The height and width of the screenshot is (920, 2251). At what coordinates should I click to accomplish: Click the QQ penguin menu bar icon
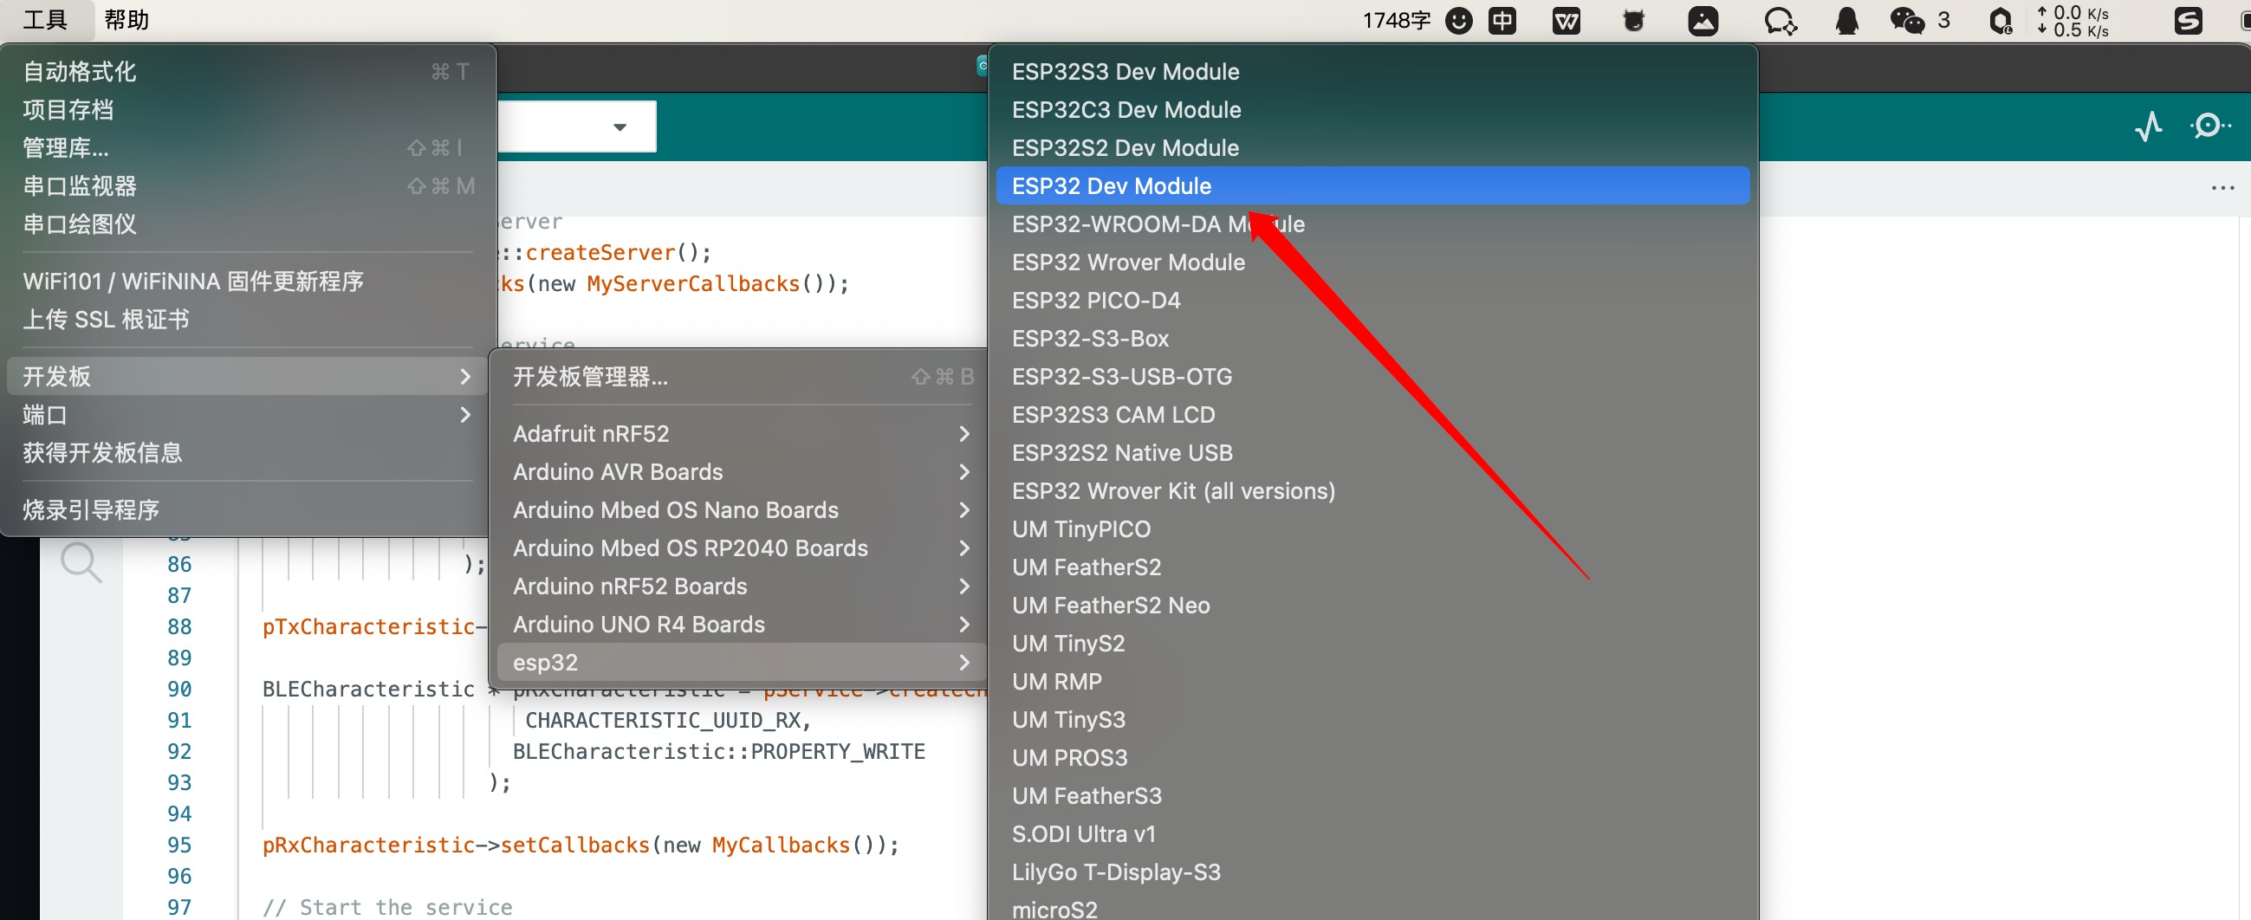coord(1846,20)
